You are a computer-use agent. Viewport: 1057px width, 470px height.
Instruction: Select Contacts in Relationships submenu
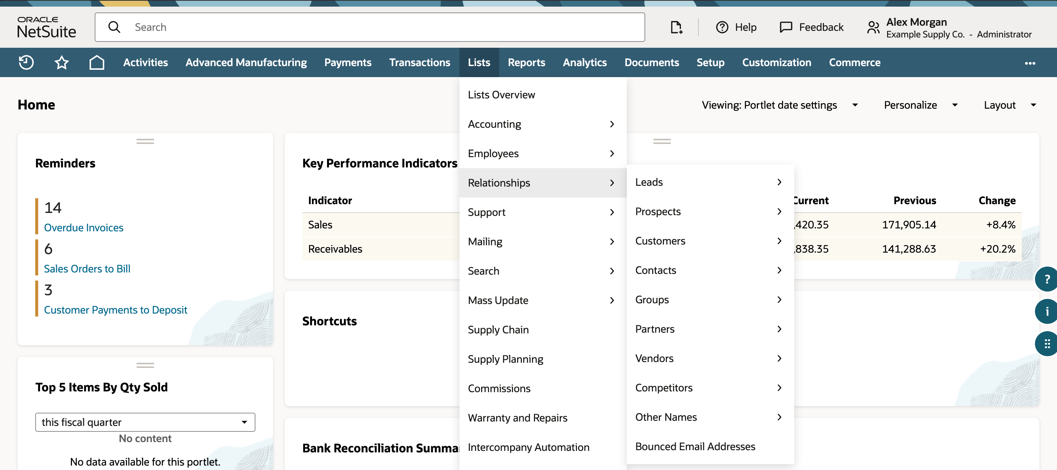(710, 271)
